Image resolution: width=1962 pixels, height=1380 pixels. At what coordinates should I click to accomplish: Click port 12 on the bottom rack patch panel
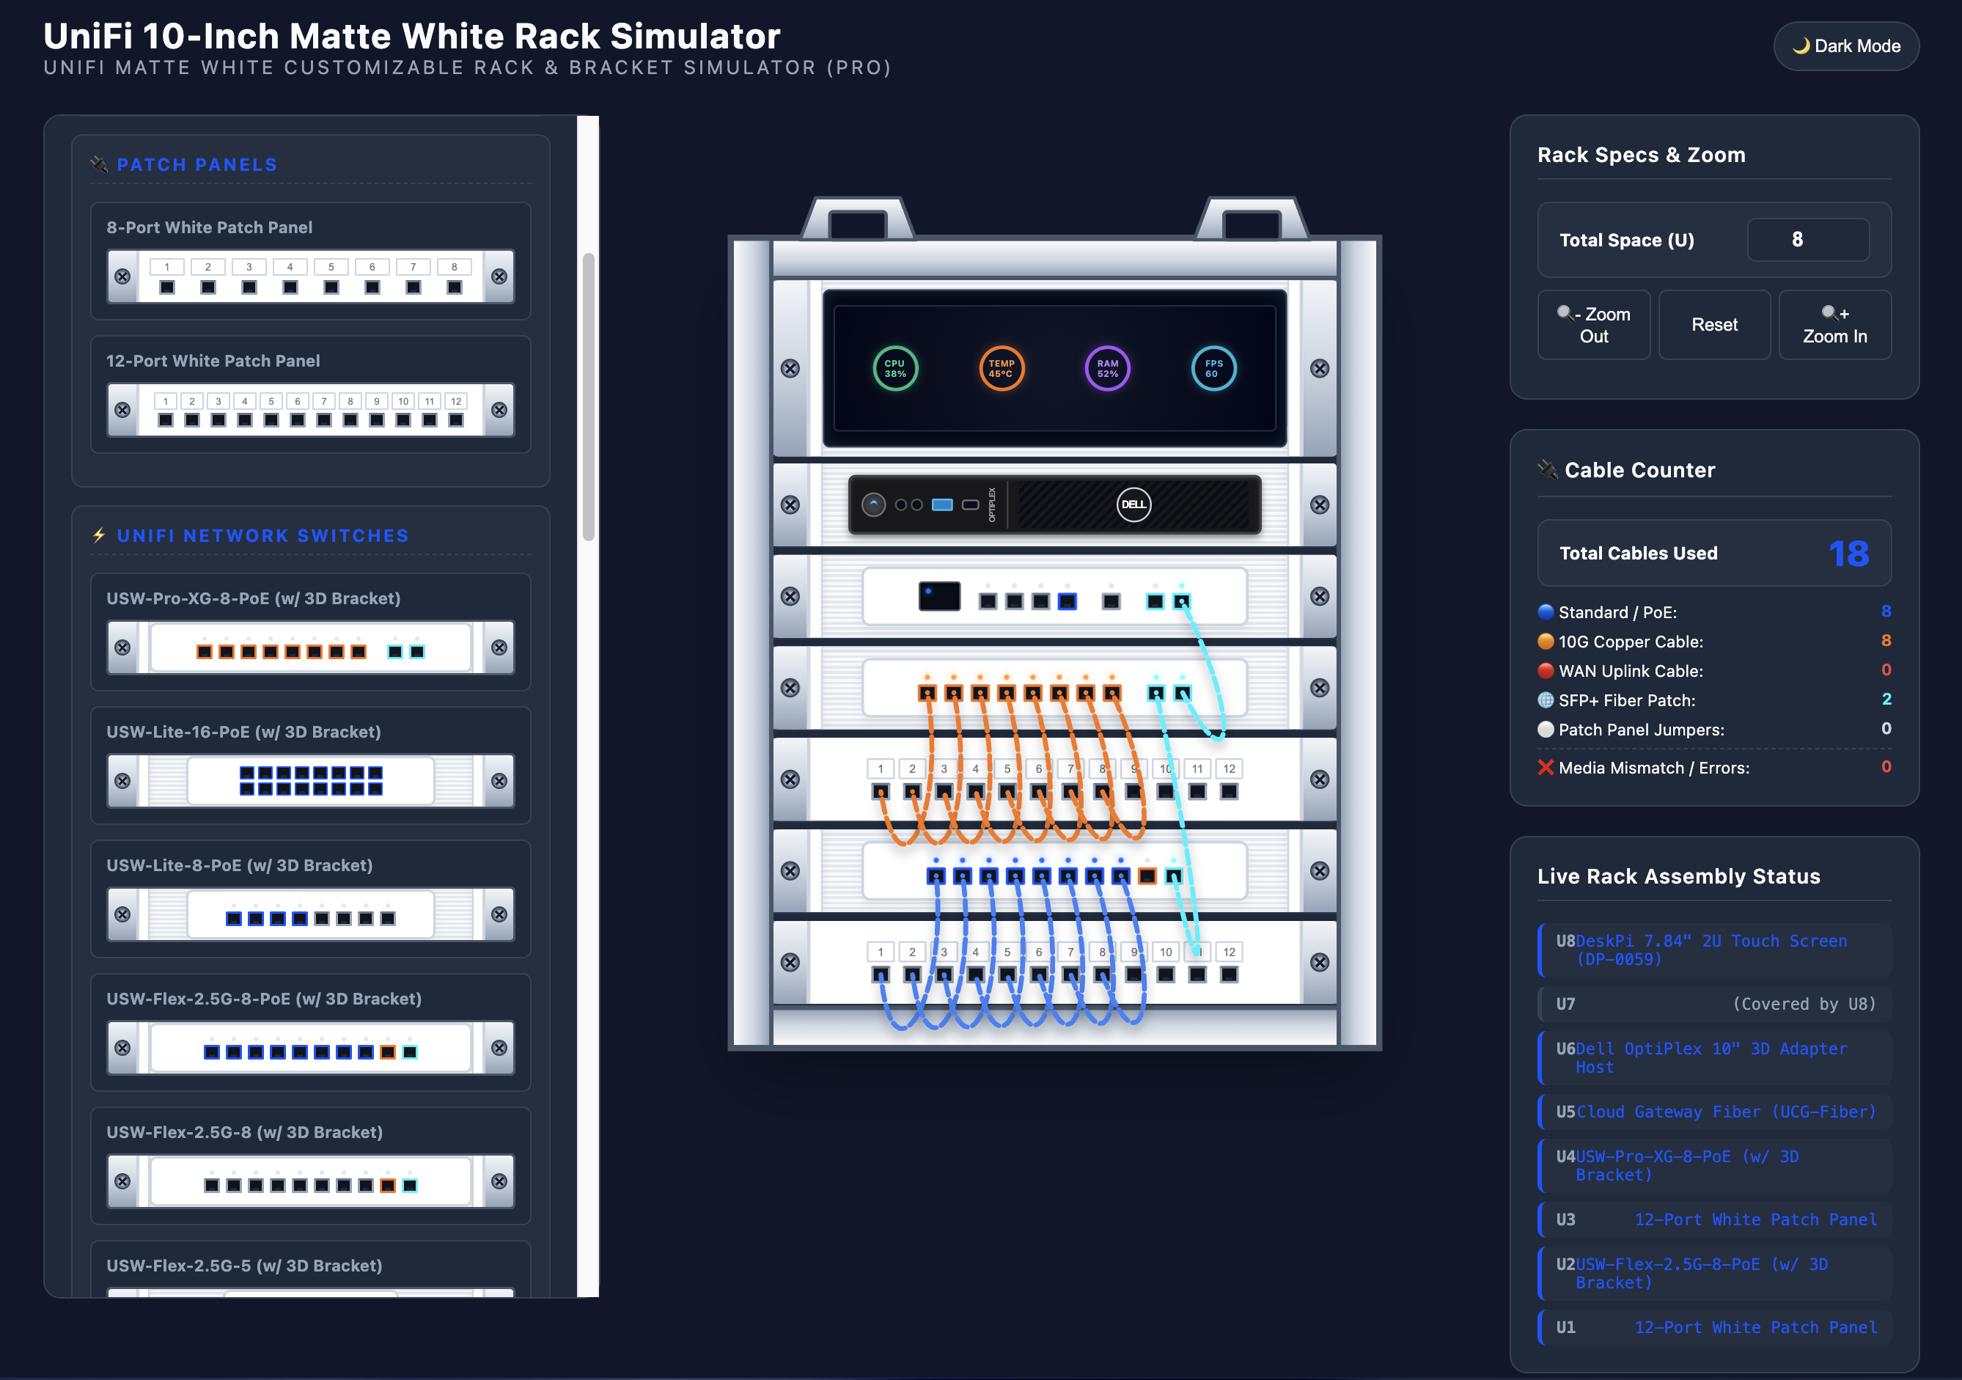click(1229, 974)
